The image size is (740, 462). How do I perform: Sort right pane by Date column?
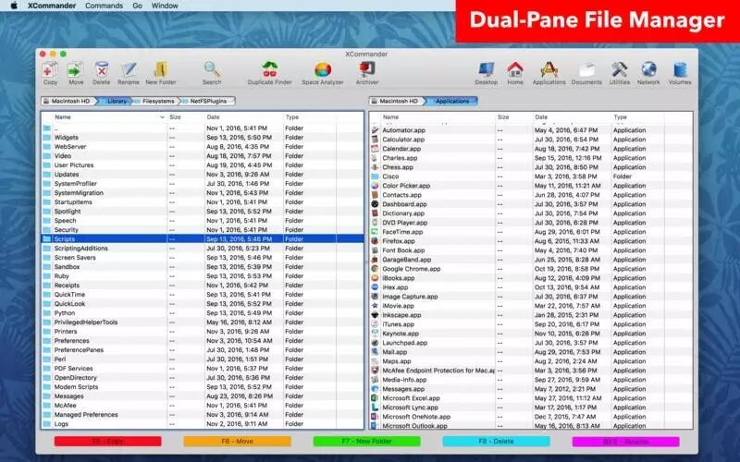(572, 117)
